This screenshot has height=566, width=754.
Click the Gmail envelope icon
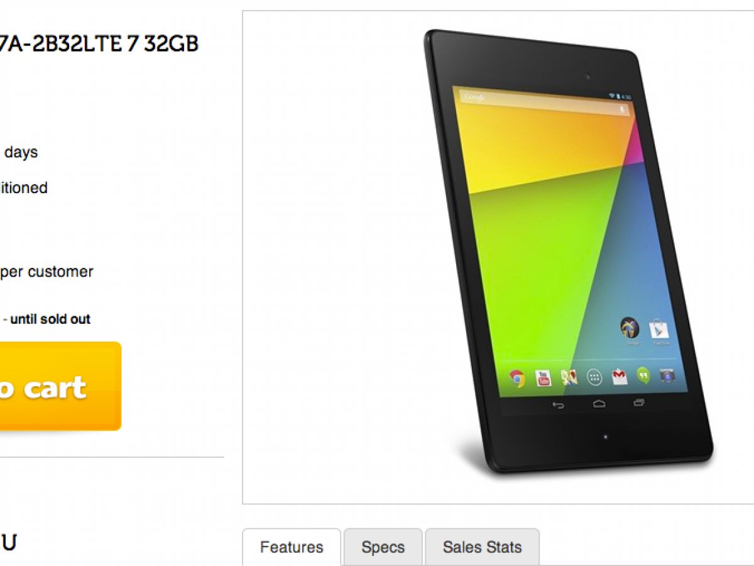point(620,377)
